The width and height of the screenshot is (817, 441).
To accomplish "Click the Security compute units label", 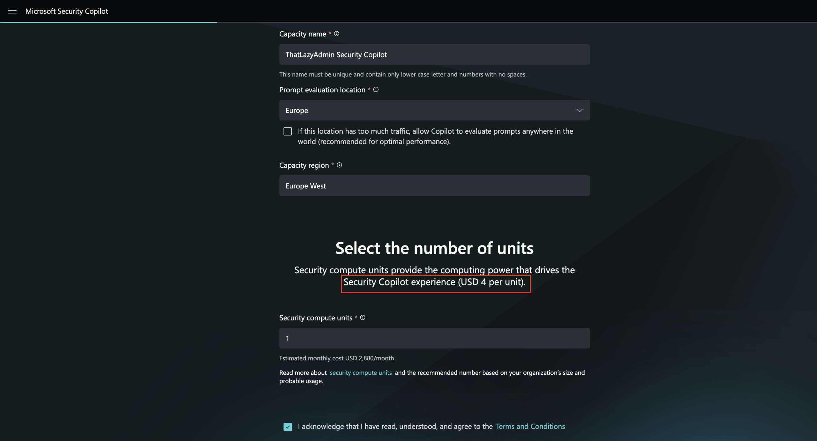I will pyautogui.click(x=316, y=318).
